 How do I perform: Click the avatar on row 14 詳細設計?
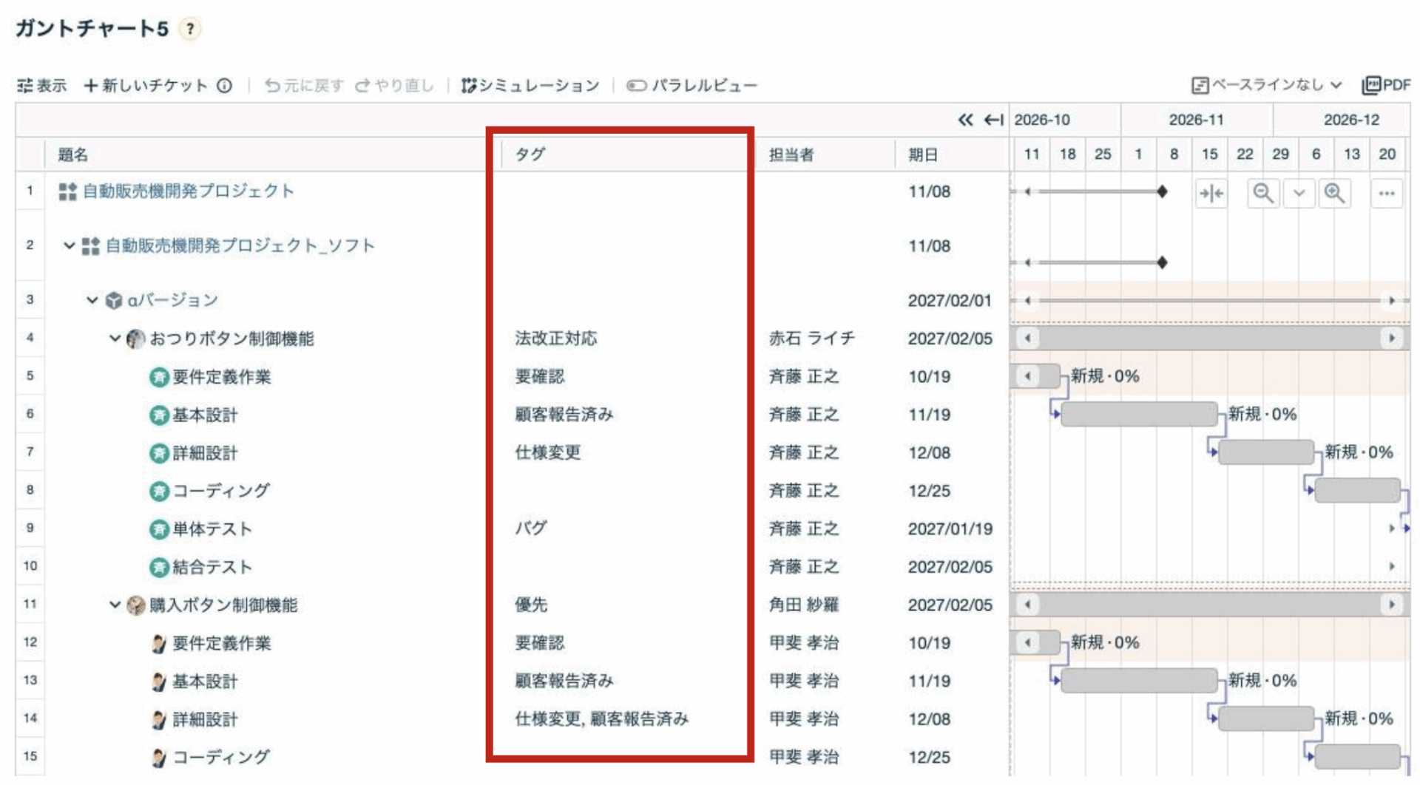pos(158,720)
